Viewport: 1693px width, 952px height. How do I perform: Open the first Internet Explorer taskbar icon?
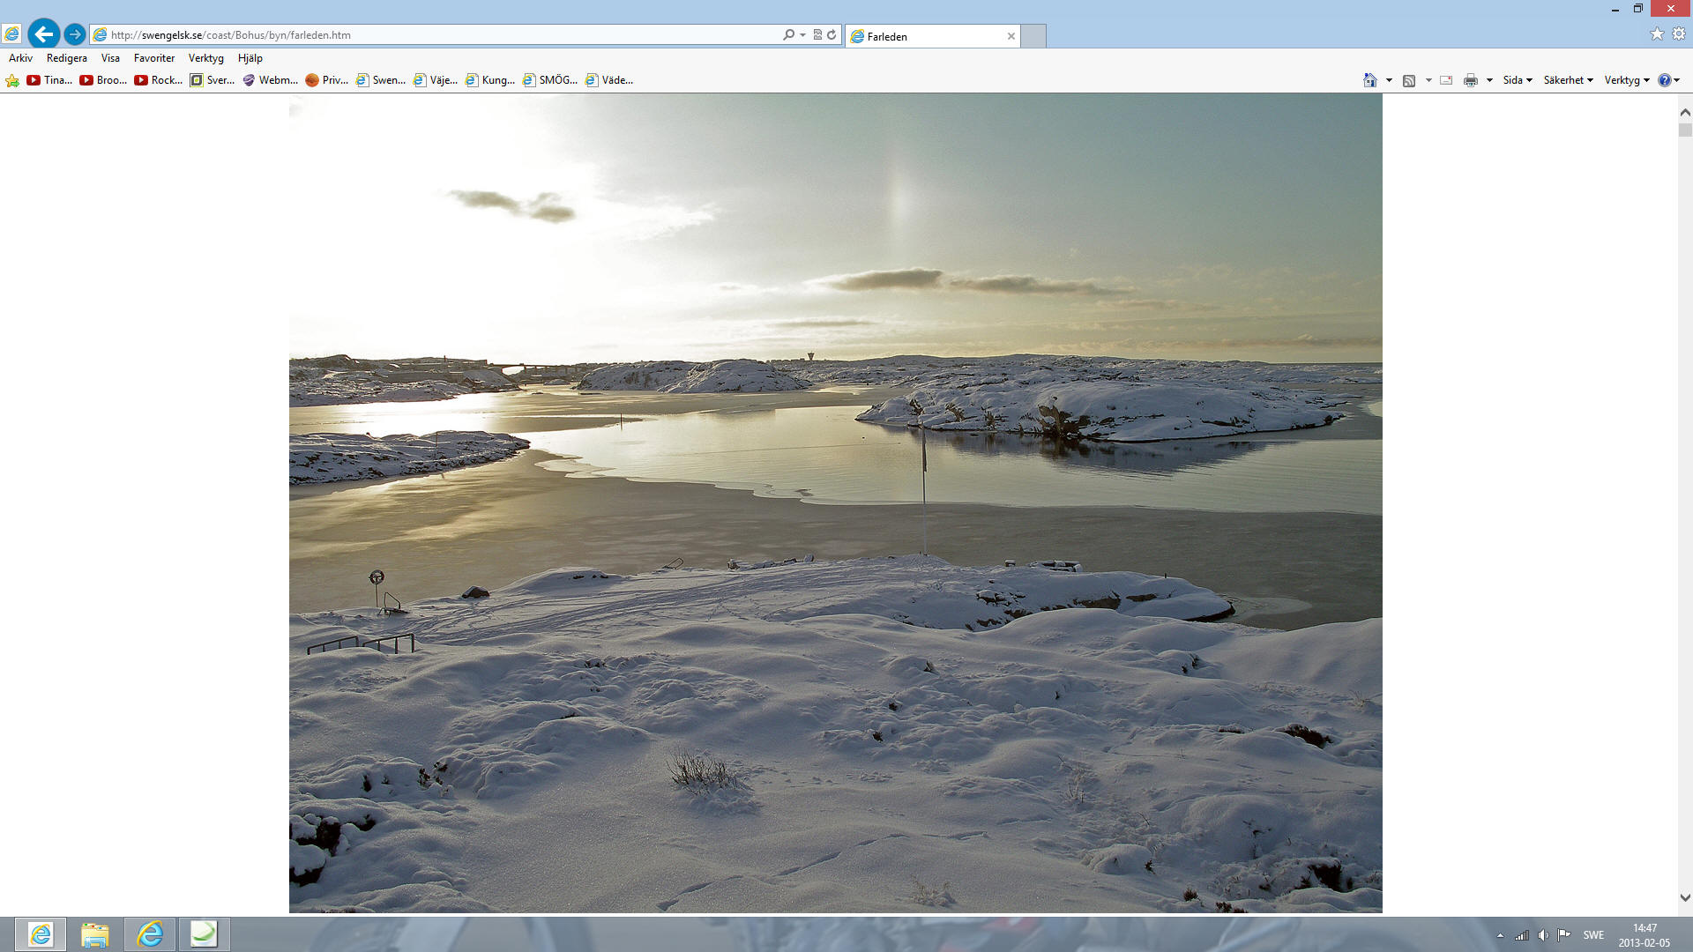click(41, 933)
